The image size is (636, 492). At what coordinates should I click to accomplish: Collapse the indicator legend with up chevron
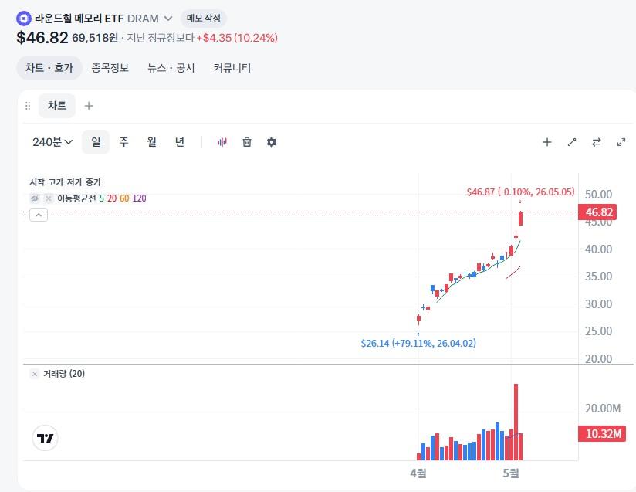pyautogui.click(x=39, y=215)
